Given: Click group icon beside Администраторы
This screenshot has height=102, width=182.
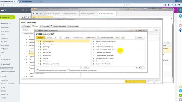Looking at the screenshot, I should coord(40,44).
